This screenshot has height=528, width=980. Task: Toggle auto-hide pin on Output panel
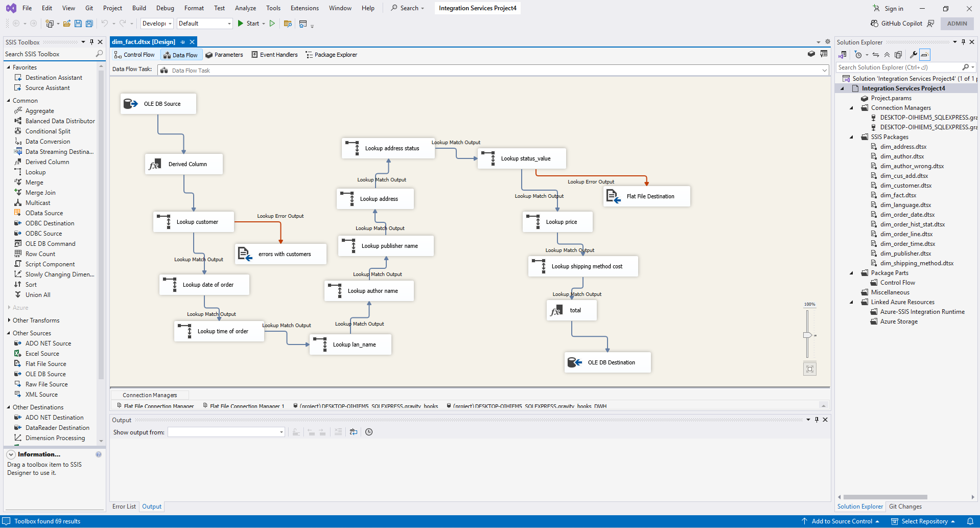pos(816,420)
